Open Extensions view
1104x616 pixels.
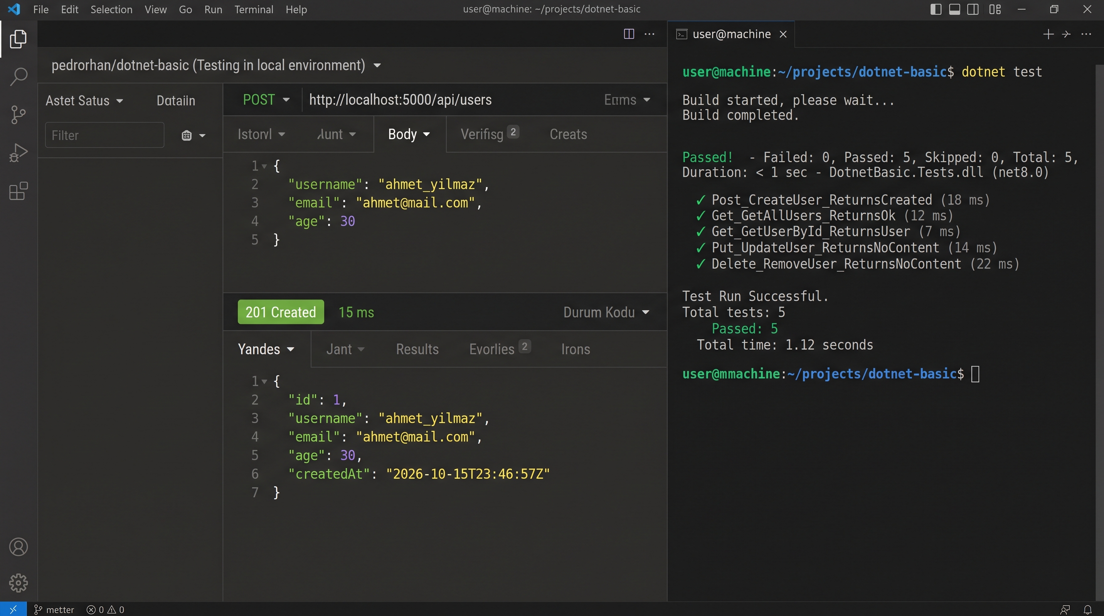click(x=18, y=191)
